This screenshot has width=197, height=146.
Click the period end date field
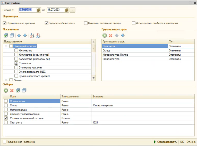pos(55,10)
